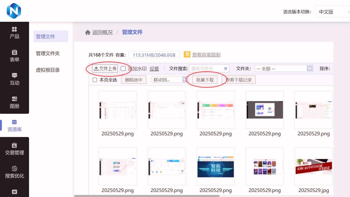Image resolution: width=350 pixels, height=197 pixels.
Task: Open the 图册 gallery sidebar icon
Action: coord(14,99)
